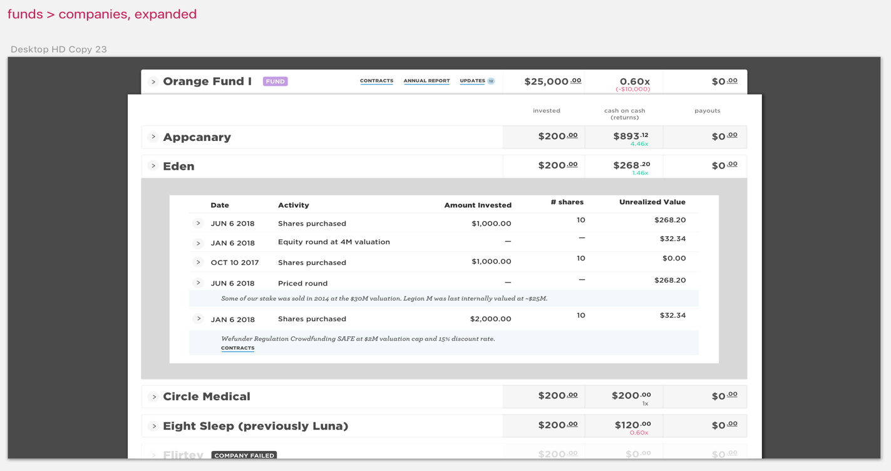Image resolution: width=891 pixels, height=471 pixels.
Task: Open the ANNUAL REPORT link
Action: tap(426, 81)
